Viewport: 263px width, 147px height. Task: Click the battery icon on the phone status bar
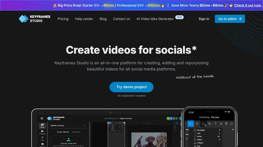(229, 112)
